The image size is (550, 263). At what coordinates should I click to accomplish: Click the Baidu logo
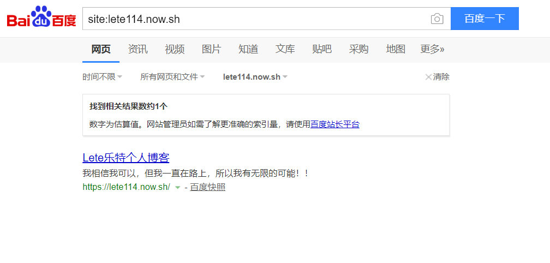[x=41, y=18]
